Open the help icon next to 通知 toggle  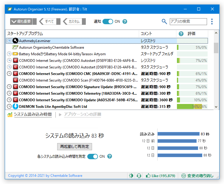pos(125,22)
